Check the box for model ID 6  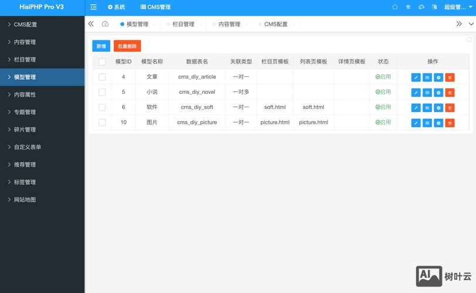pyautogui.click(x=102, y=107)
